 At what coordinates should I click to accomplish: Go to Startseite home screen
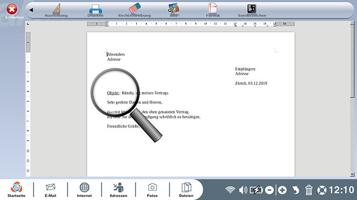point(16,190)
